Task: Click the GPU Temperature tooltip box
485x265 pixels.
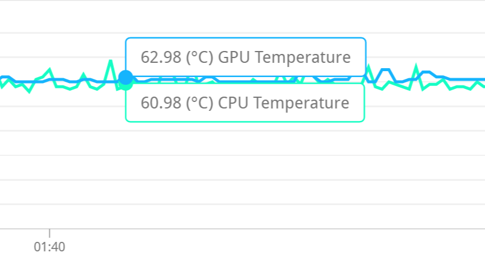Action: pos(245,58)
